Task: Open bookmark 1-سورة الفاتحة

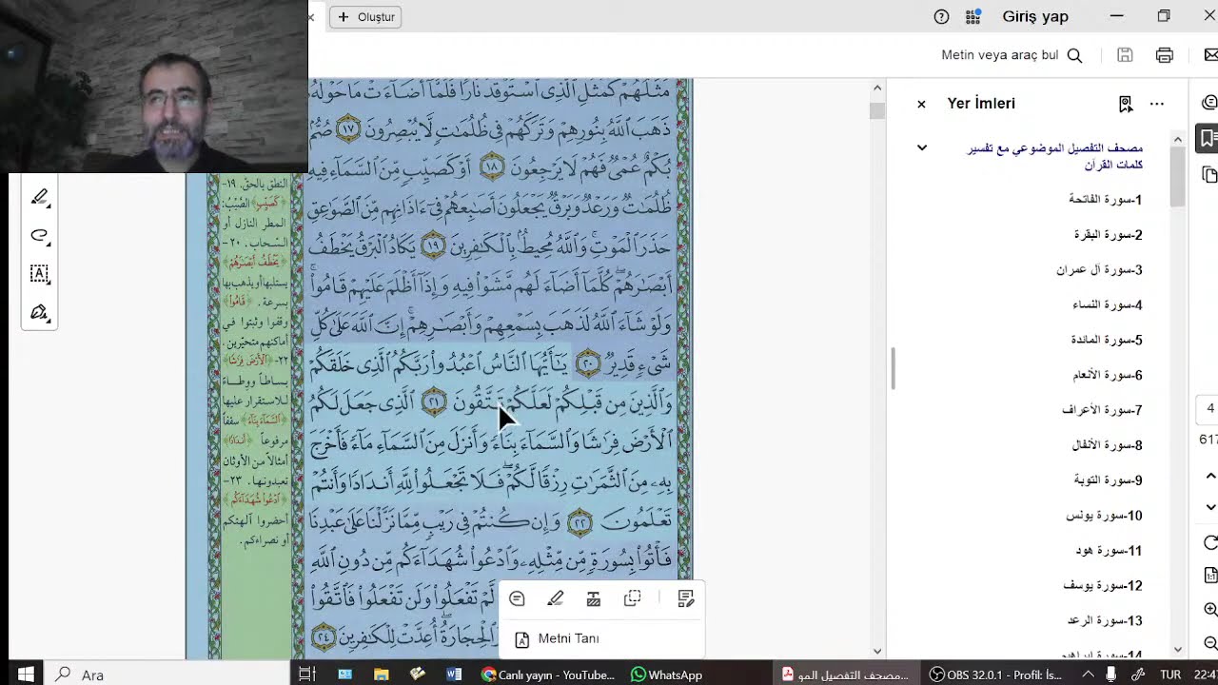Action: tap(1105, 200)
